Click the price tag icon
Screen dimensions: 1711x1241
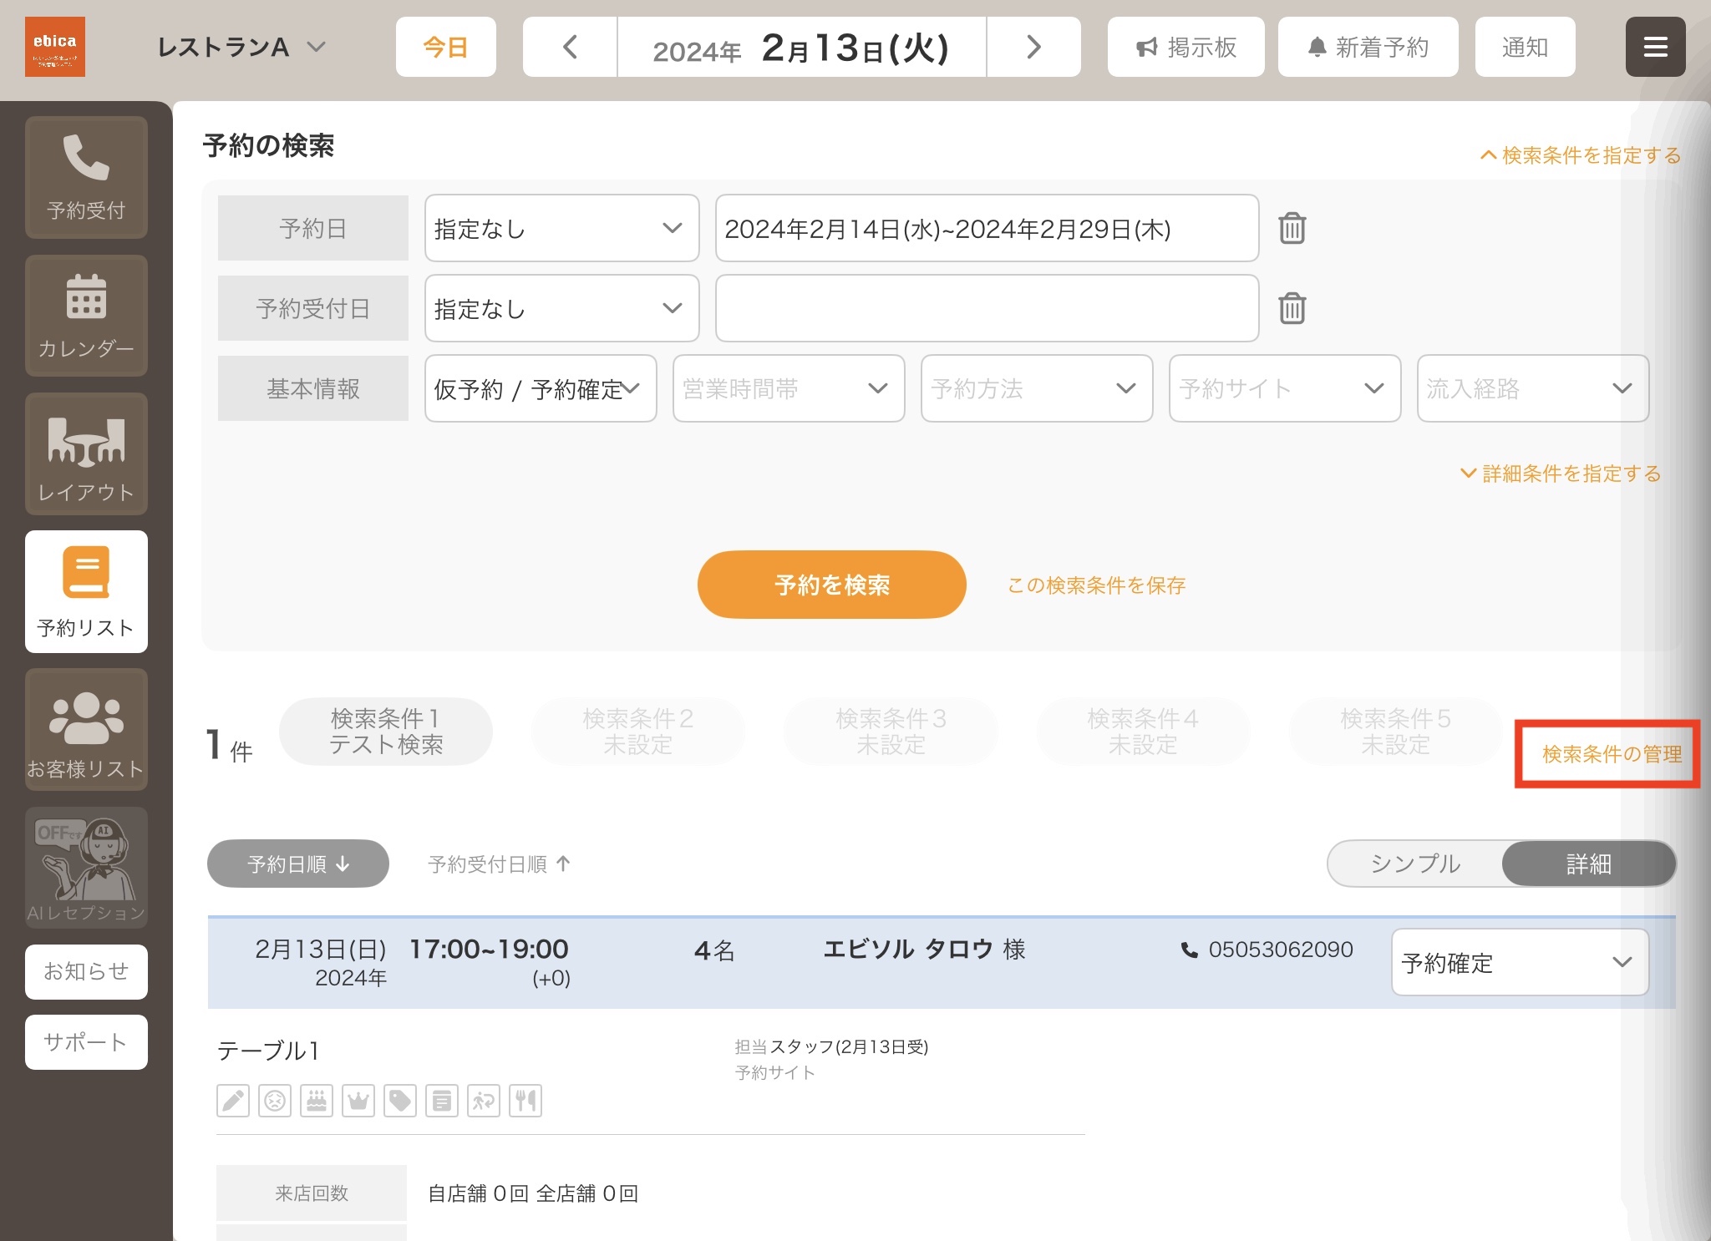(400, 1101)
